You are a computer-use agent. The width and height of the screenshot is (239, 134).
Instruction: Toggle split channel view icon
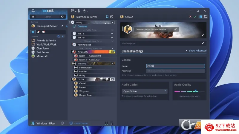pos(106,123)
